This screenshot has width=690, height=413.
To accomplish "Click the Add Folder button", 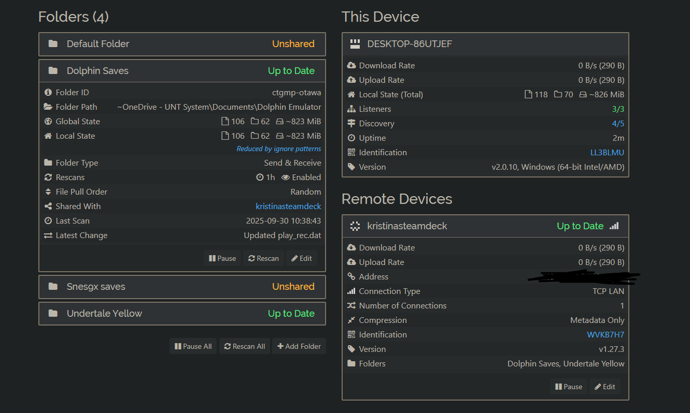I will (x=299, y=346).
